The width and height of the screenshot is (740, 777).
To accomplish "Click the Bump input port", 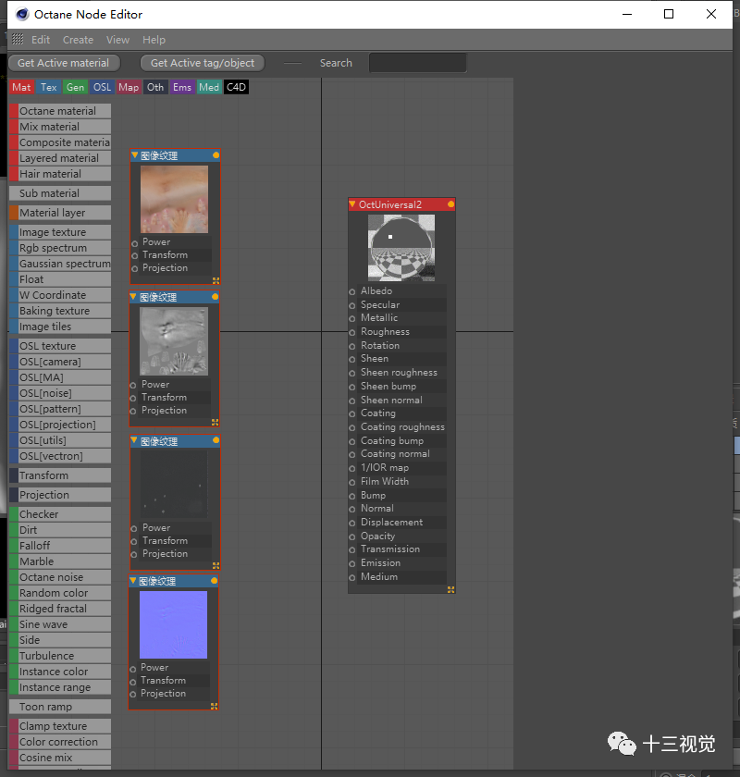I will 352,496.
